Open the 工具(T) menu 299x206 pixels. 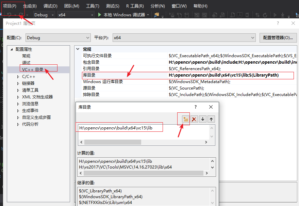[x=93, y=6]
